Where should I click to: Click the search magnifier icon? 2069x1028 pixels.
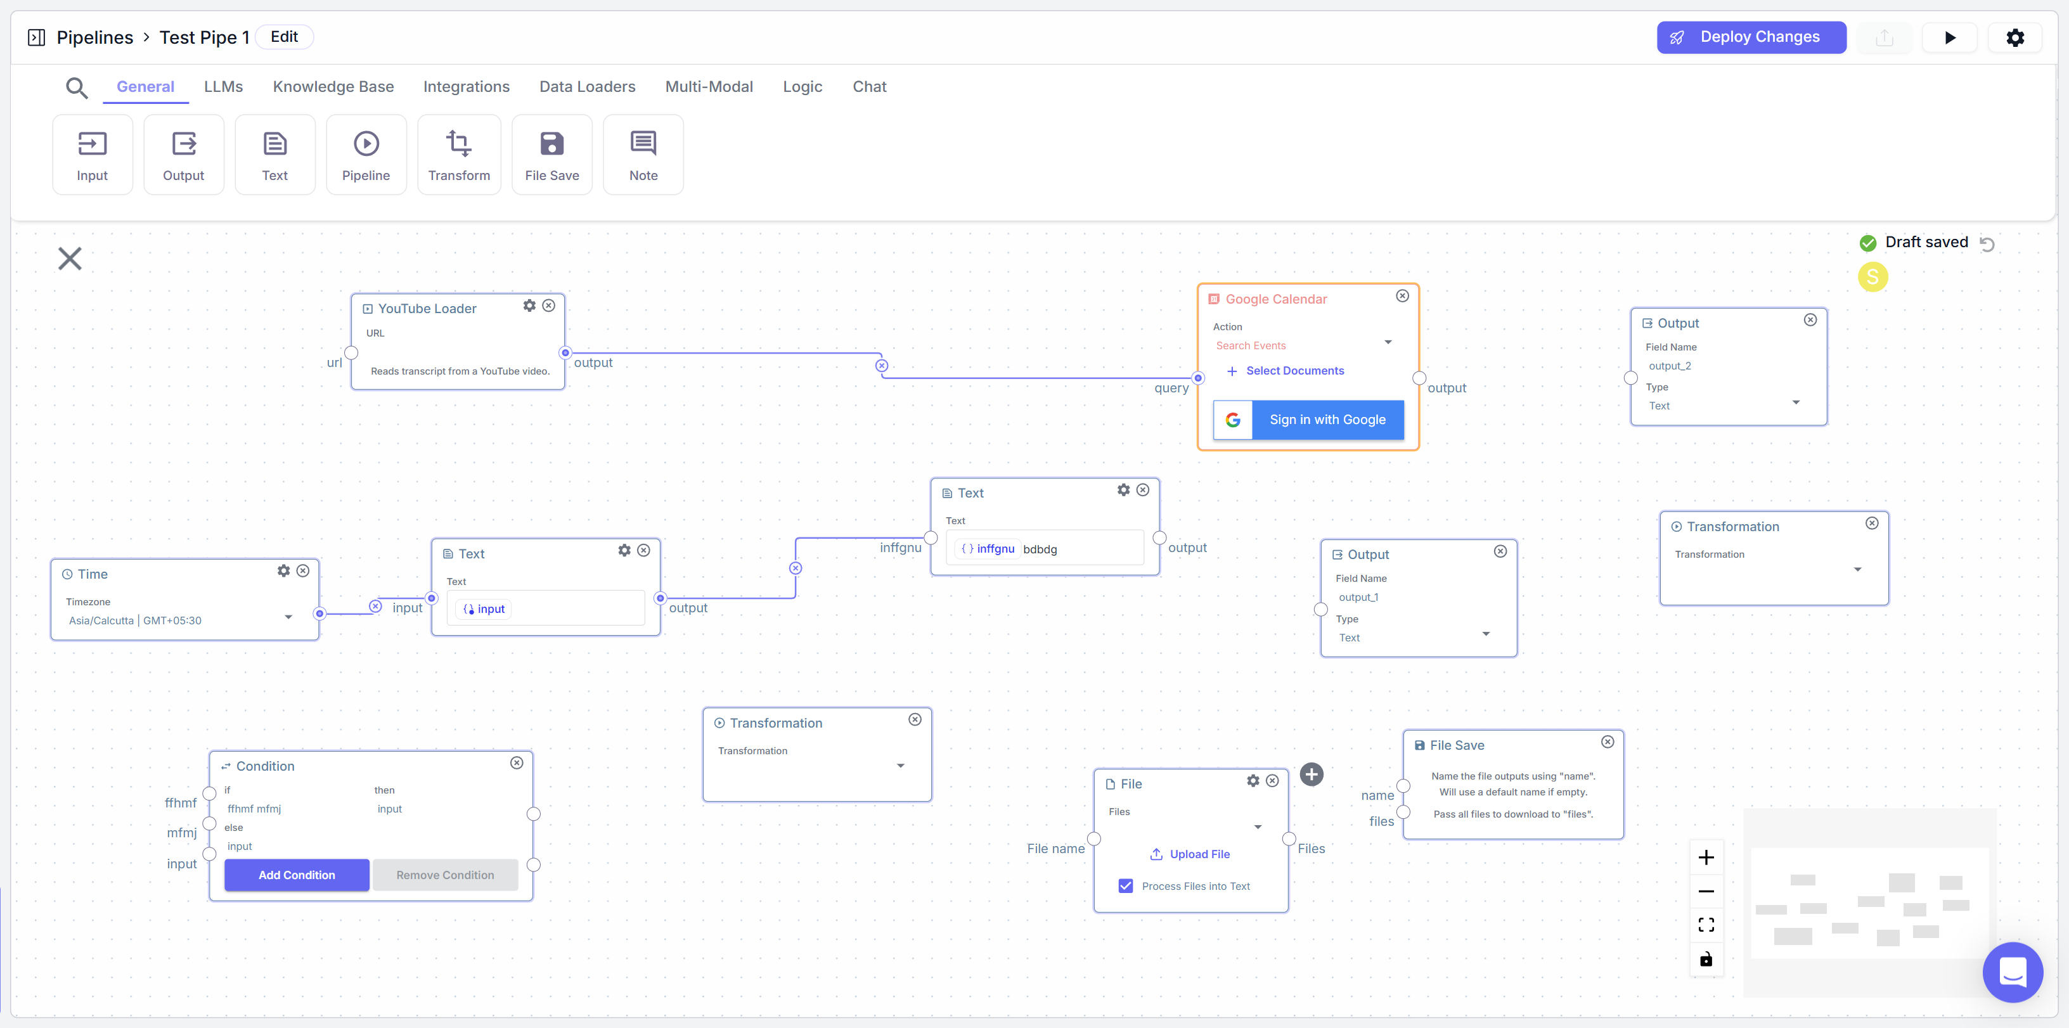76,87
